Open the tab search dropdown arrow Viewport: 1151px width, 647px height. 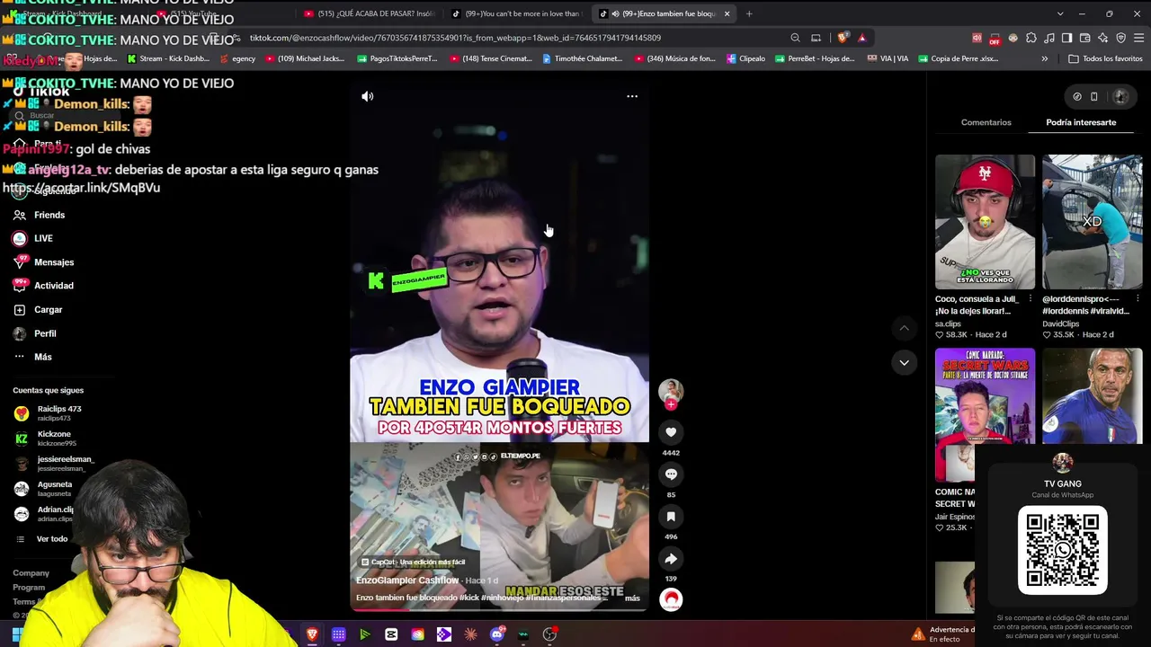[1060, 13]
